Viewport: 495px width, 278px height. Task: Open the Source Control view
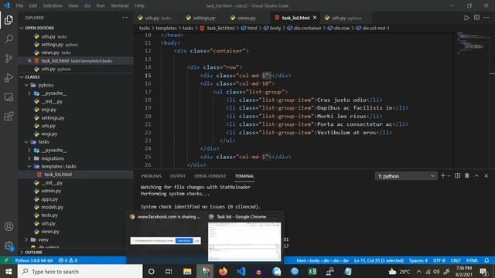9,59
